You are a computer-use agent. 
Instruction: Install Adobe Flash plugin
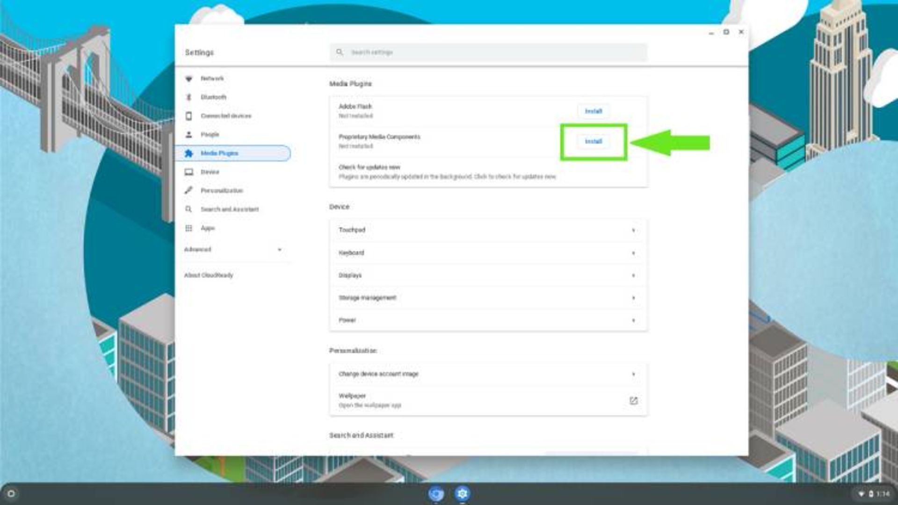(593, 111)
